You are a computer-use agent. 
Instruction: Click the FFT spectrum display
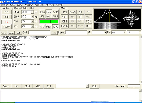(x=107, y=15)
